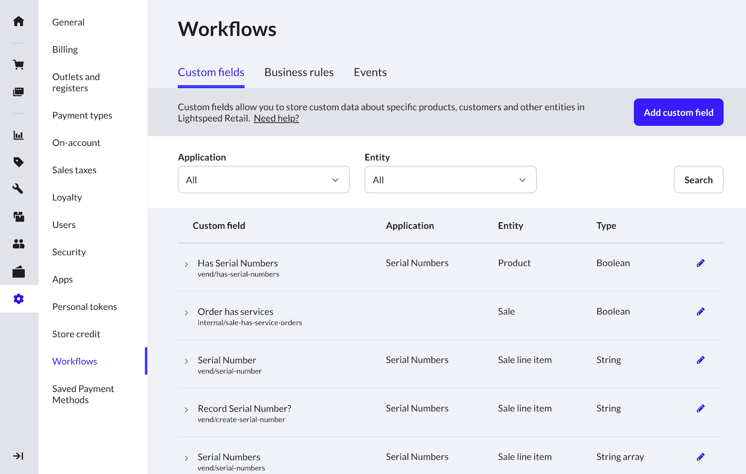Click the Home icon in sidebar

coord(19,21)
